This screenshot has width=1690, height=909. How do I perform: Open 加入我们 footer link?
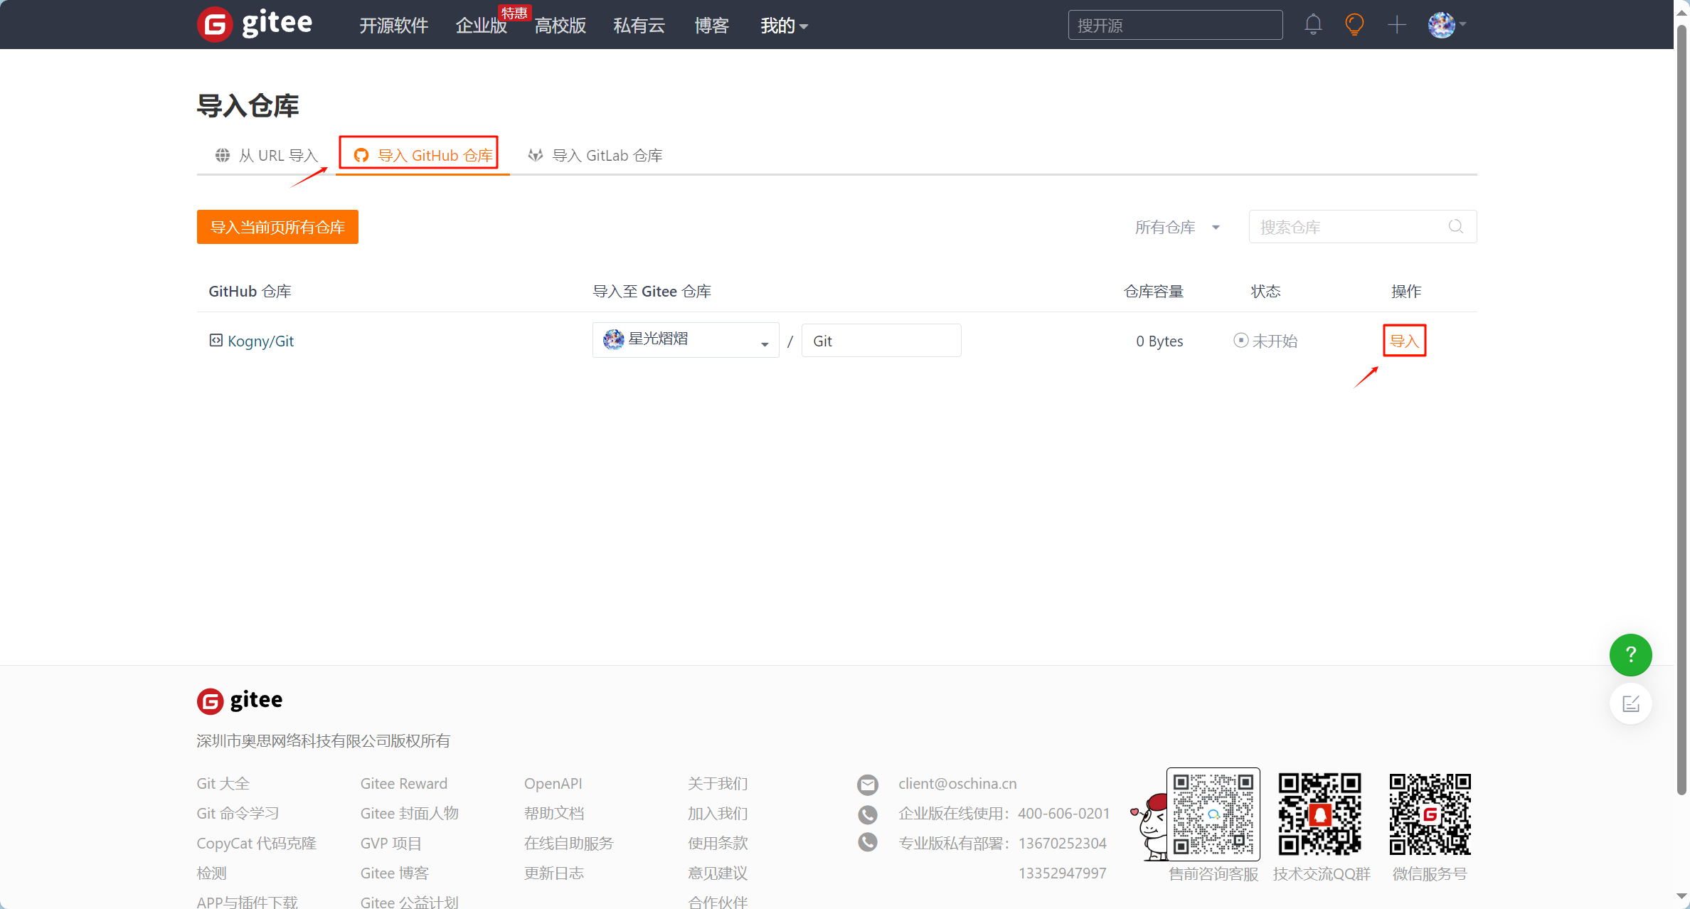(718, 813)
